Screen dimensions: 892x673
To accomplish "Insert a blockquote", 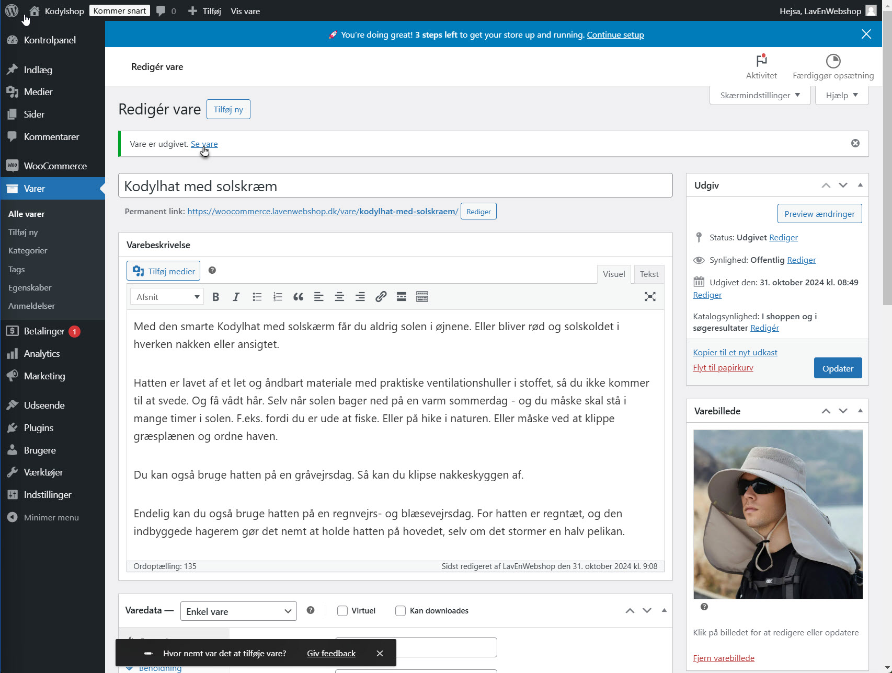I will [298, 296].
